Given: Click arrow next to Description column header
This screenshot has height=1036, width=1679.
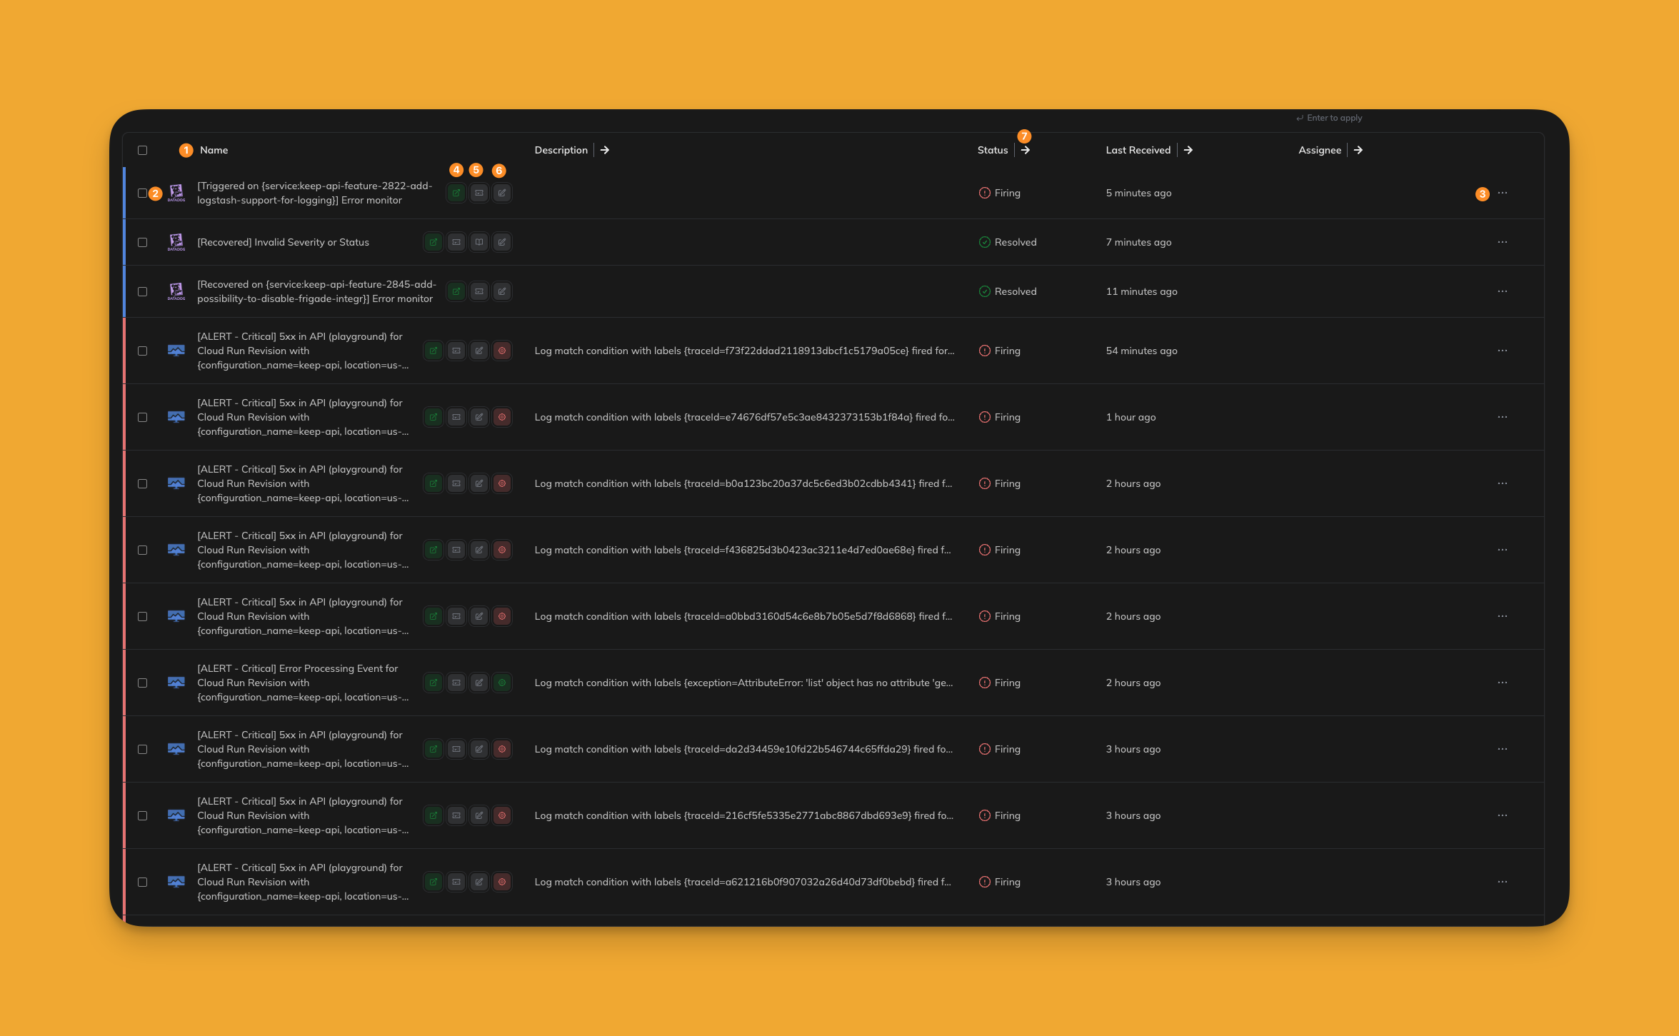Looking at the screenshot, I should [x=604, y=150].
